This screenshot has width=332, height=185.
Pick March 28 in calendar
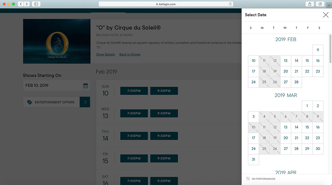pos(296,149)
